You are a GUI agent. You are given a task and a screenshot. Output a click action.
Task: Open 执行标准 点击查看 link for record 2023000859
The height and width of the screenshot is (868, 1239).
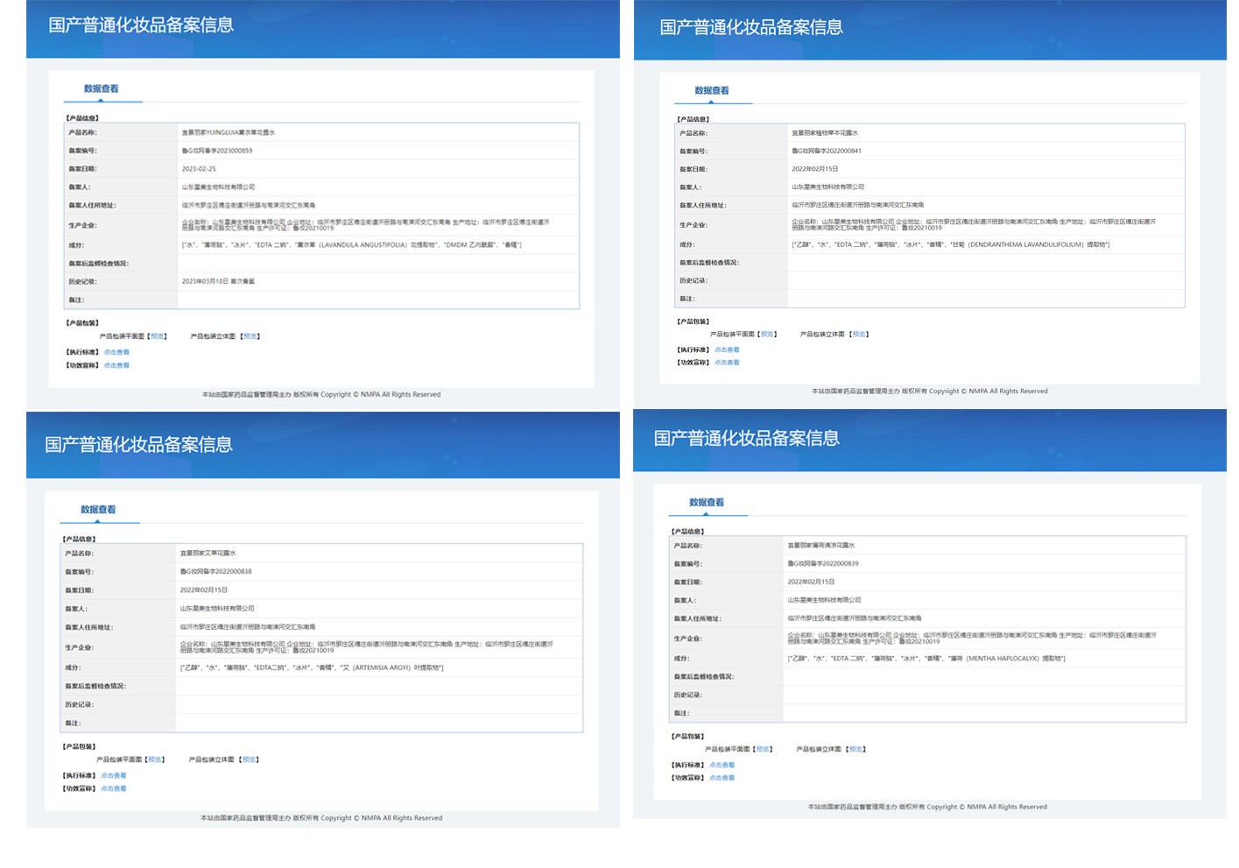coord(116,352)
